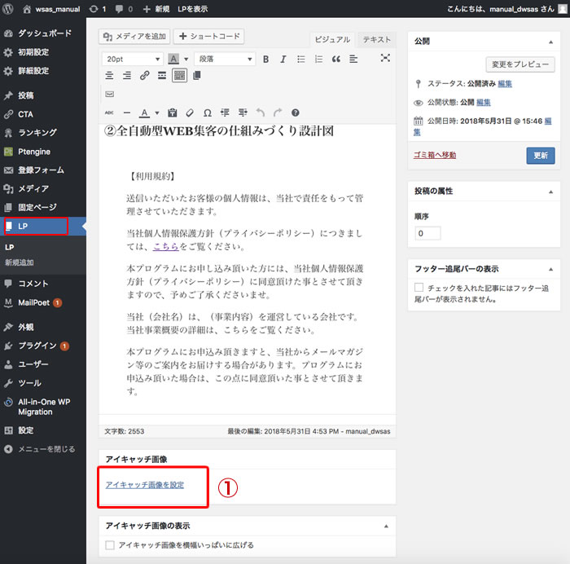The height and width of the screenshot is (564, 570).
Task: Enable distraction-free fullscreen mode
Action: point(385,59)
